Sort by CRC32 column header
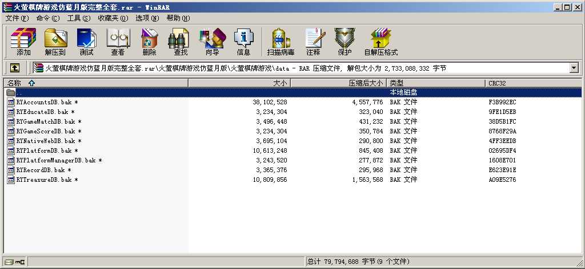This screenshot has width=585, height=269. (x=534, y=83)
